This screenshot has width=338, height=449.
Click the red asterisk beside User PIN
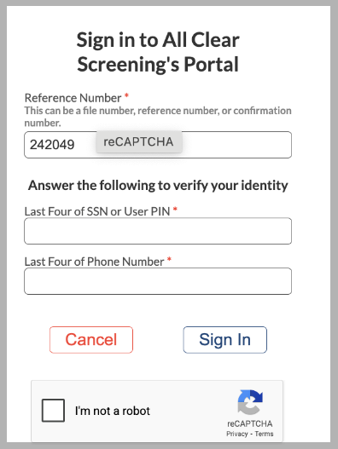click(x=175, y=210)
